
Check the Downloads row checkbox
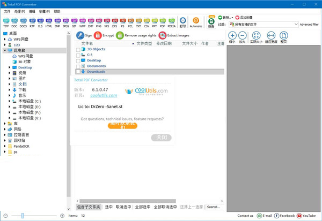78,72
